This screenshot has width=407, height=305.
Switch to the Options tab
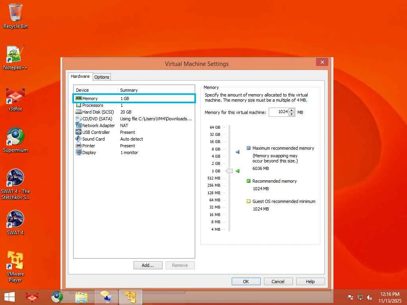click(102, 77)
